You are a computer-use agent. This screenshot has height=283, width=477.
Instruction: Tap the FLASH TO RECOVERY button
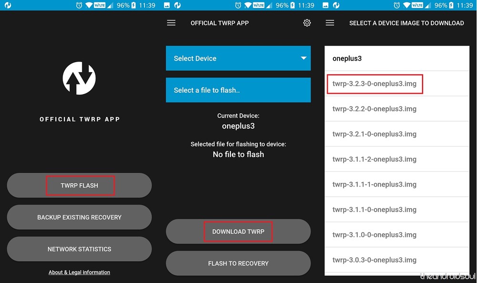(x=238, y=263)
